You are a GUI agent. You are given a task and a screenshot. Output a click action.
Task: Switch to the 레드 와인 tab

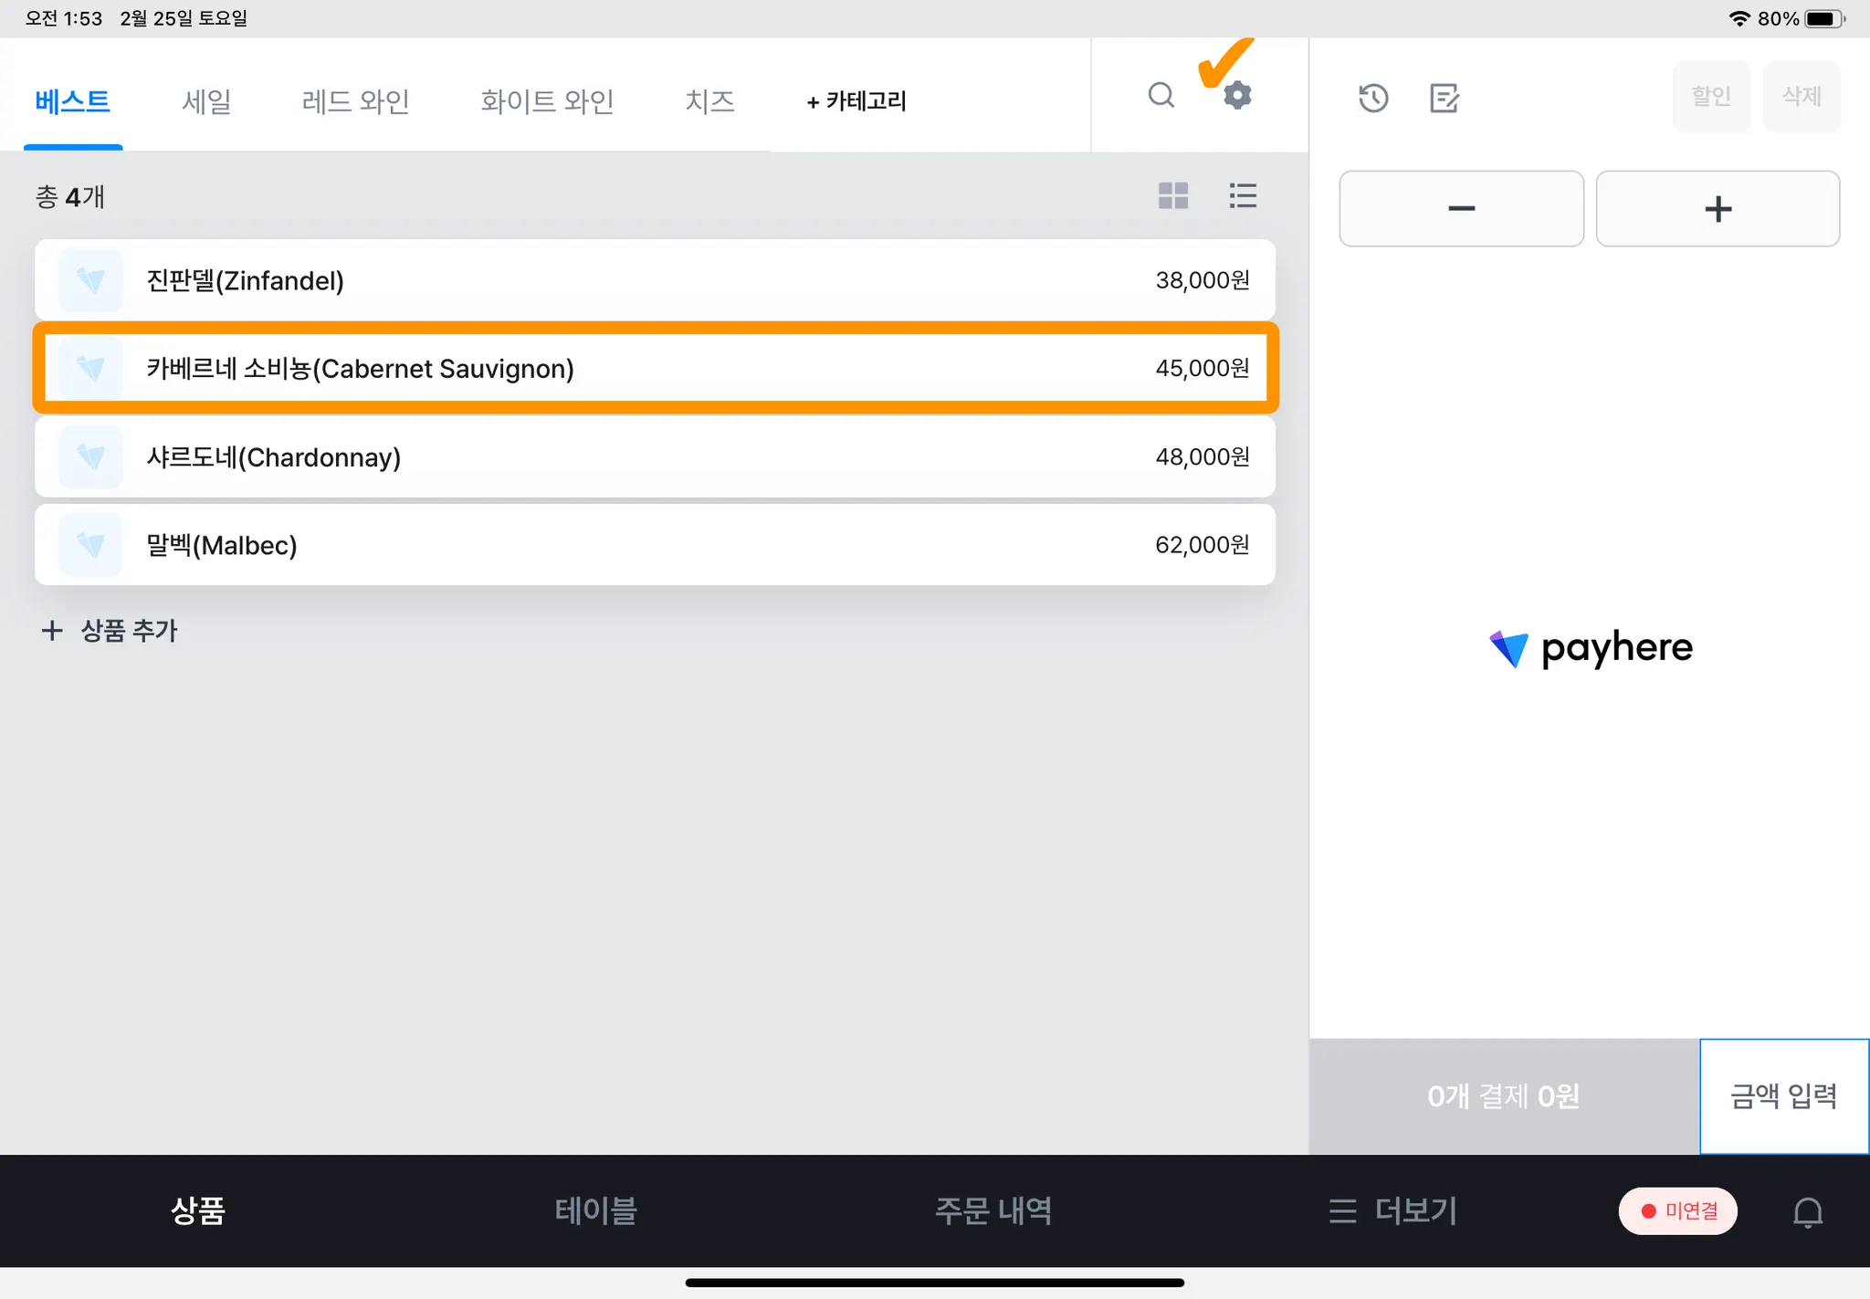coord(355,100)
